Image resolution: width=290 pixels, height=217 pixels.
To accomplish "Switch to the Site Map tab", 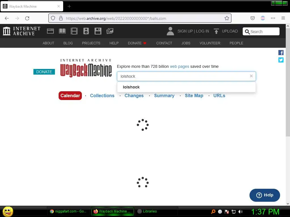I will (x=194, y=96).
